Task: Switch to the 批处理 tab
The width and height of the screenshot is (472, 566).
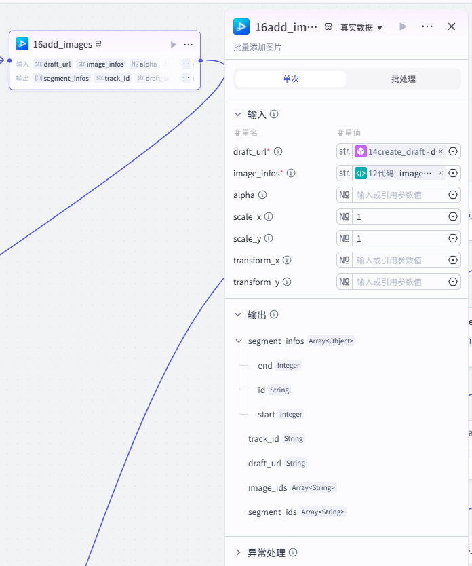Action: [x=403, y=79]
